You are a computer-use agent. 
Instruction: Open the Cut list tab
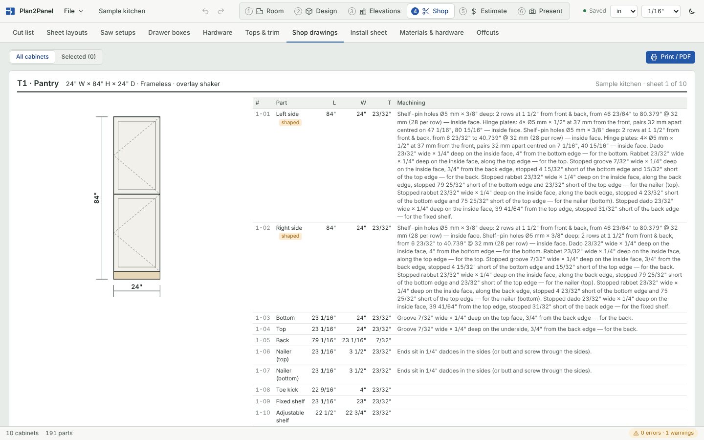point(23,33)
